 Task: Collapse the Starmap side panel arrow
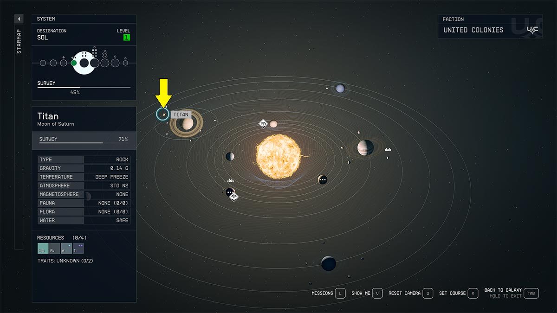tap(19, 19)
